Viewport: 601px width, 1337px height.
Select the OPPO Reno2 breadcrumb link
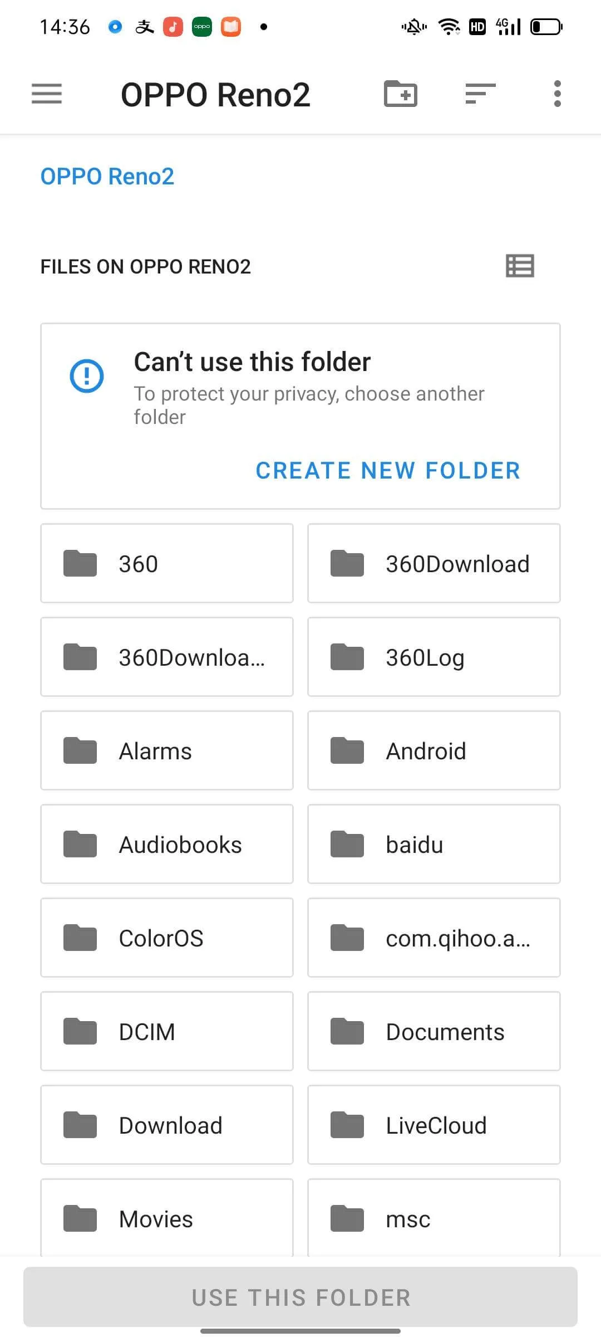pyautogui.click(x=107, y=177)
